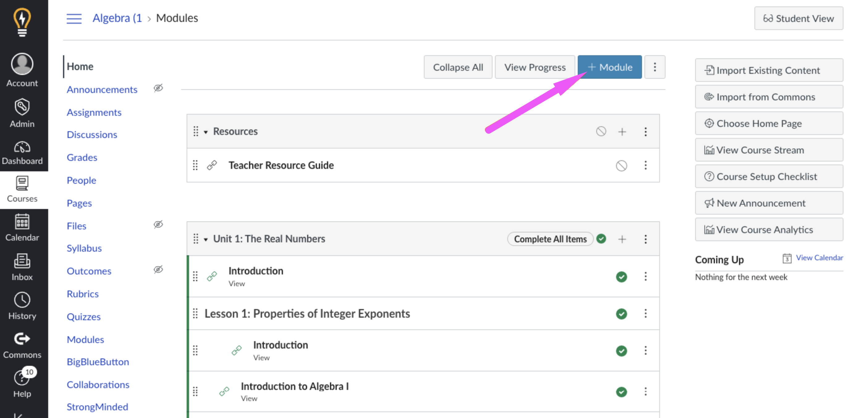The height and width of the screenshot is (418, 849).
Task: Add item to Resources module with plus
Action: pos(622,132)
